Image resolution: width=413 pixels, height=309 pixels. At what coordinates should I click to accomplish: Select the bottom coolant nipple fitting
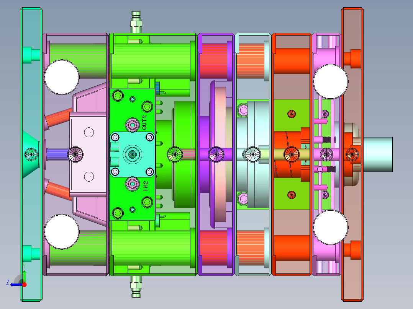136,287
